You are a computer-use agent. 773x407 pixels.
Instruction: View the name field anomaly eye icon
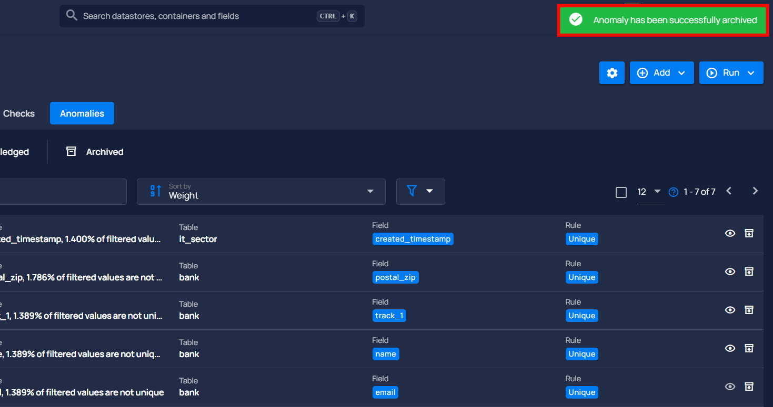730,348
